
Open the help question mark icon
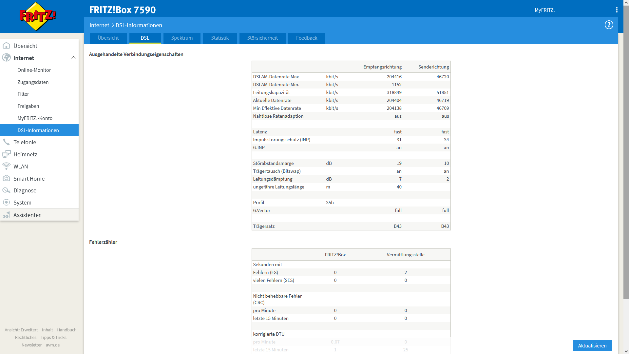point(609,25)
